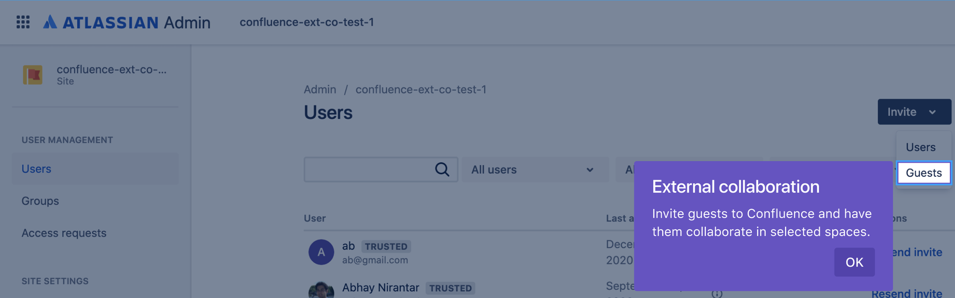Viewport: 955px width, 298px height.
Task: Open the app switcher grid icon
Action: pos(23,22)
